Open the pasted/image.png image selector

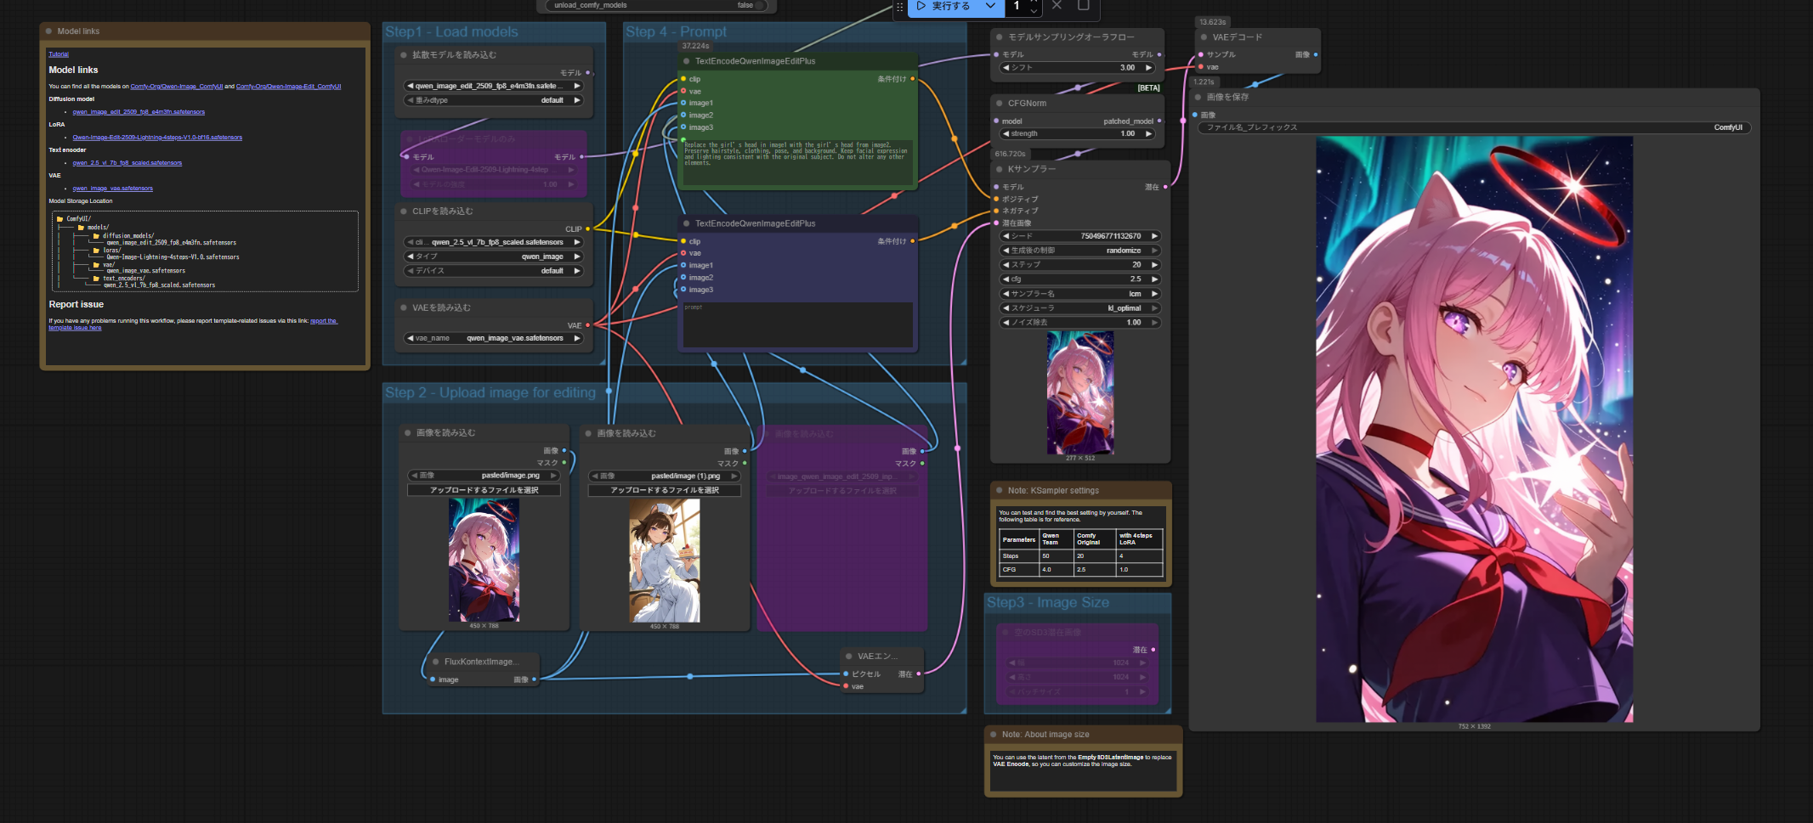pyautogui.click(x=484, y=476)
